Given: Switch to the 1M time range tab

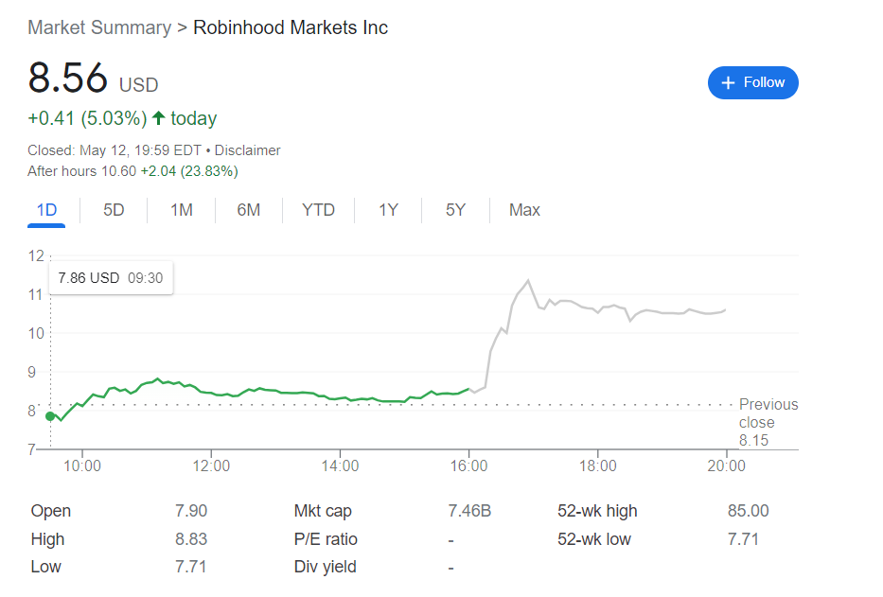Looking at the screenshot, I should coord(182,210).
